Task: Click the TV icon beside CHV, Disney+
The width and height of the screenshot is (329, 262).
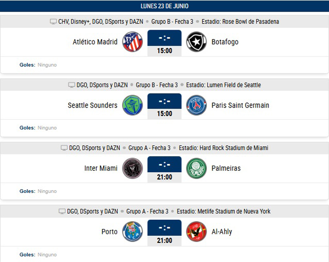Action: [x=53, y=22]
